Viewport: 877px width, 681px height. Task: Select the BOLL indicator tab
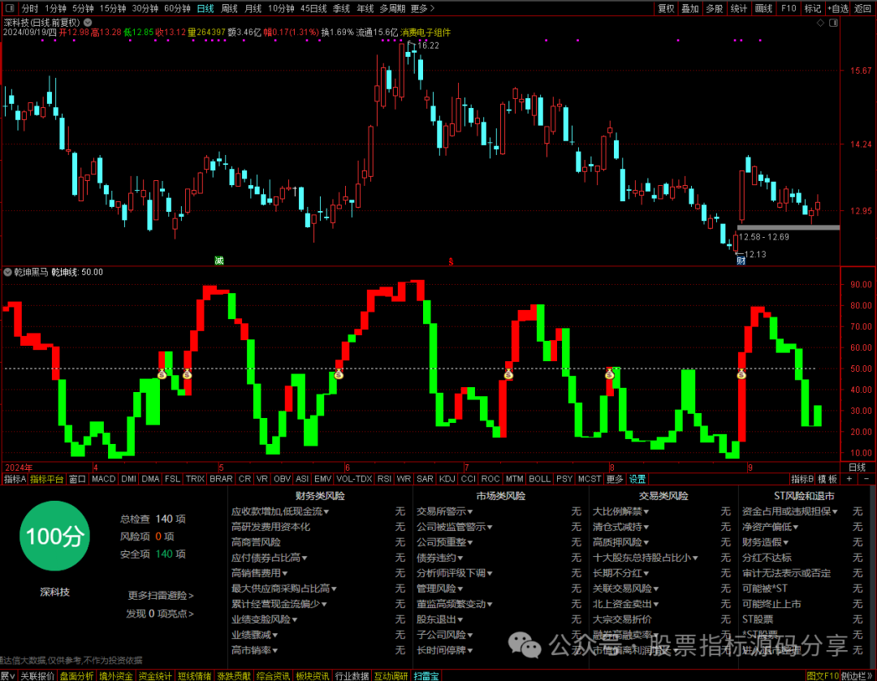coord(539,479)
